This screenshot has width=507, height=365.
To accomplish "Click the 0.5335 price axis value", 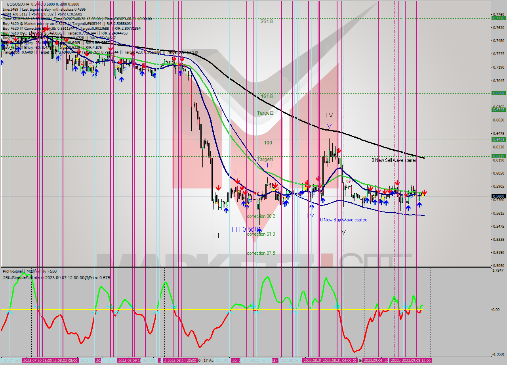I will point(498,239).
